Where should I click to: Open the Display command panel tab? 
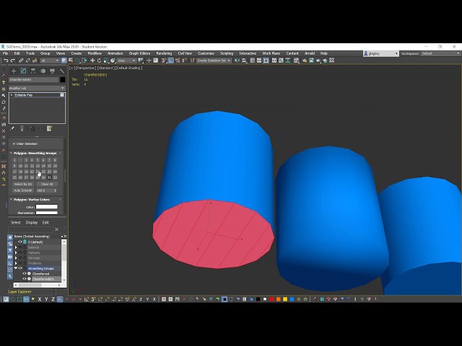pos(52,71)
